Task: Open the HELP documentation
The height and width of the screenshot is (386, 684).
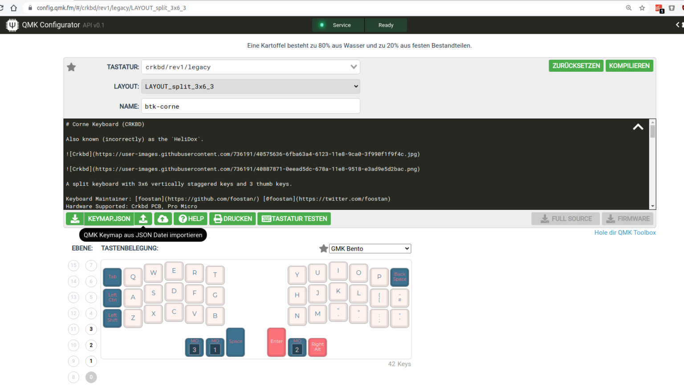Action: (x=190, y=219)
